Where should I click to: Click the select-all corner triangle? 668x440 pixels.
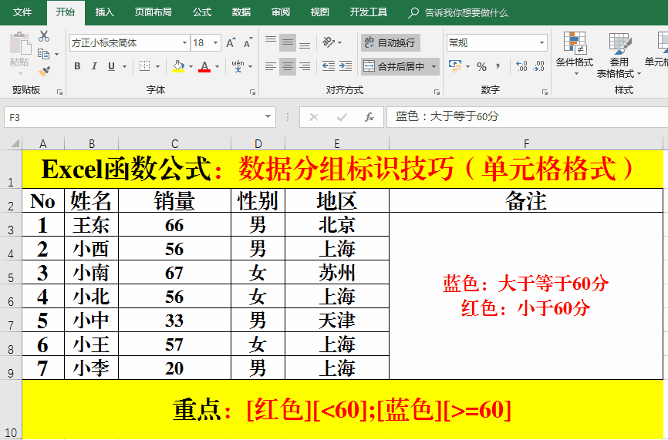click(15, 143)
